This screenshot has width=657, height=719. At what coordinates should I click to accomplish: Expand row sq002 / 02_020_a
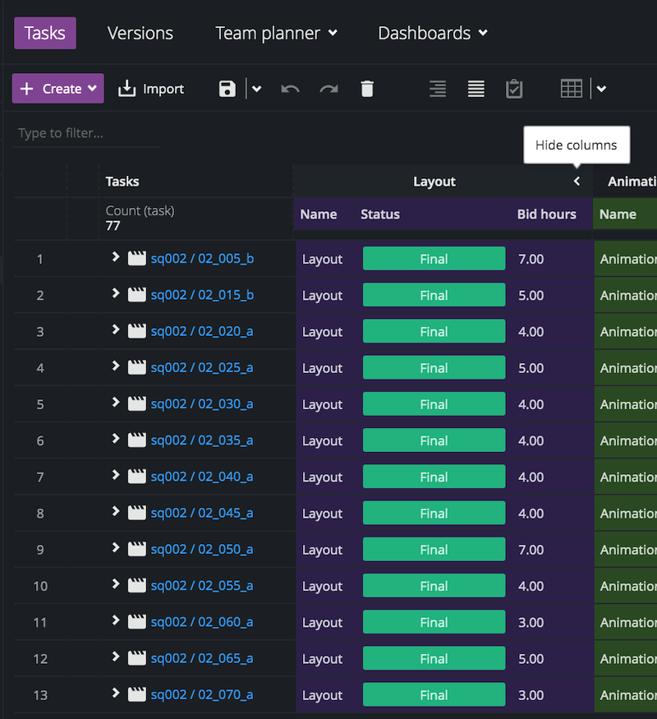(116, 330)
